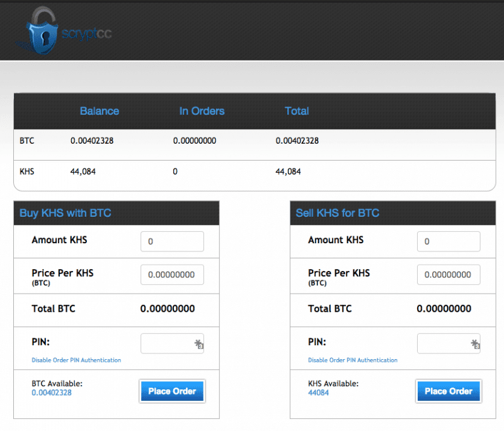504x431 pixels.
Task: Select BTC balance value 0.00402328
Action: coord(92,141)
